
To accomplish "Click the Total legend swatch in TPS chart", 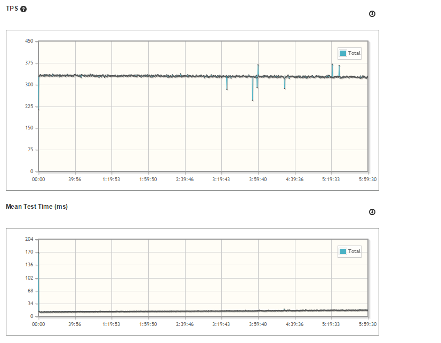I will [343, 53].
